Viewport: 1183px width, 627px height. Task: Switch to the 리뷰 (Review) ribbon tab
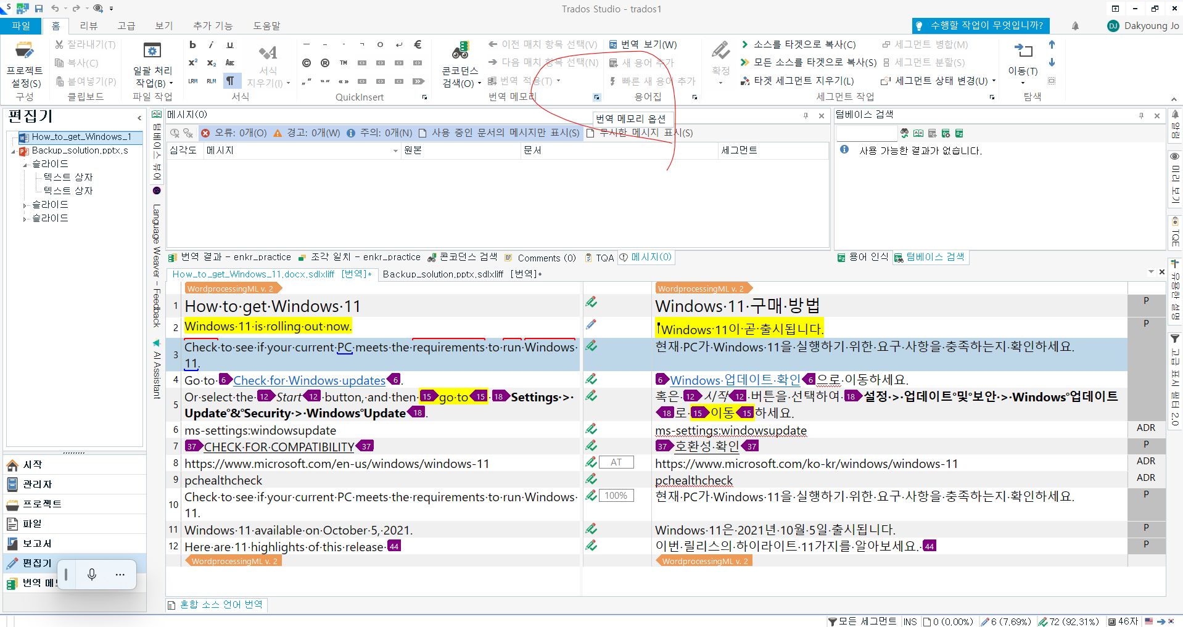[89, 26]
